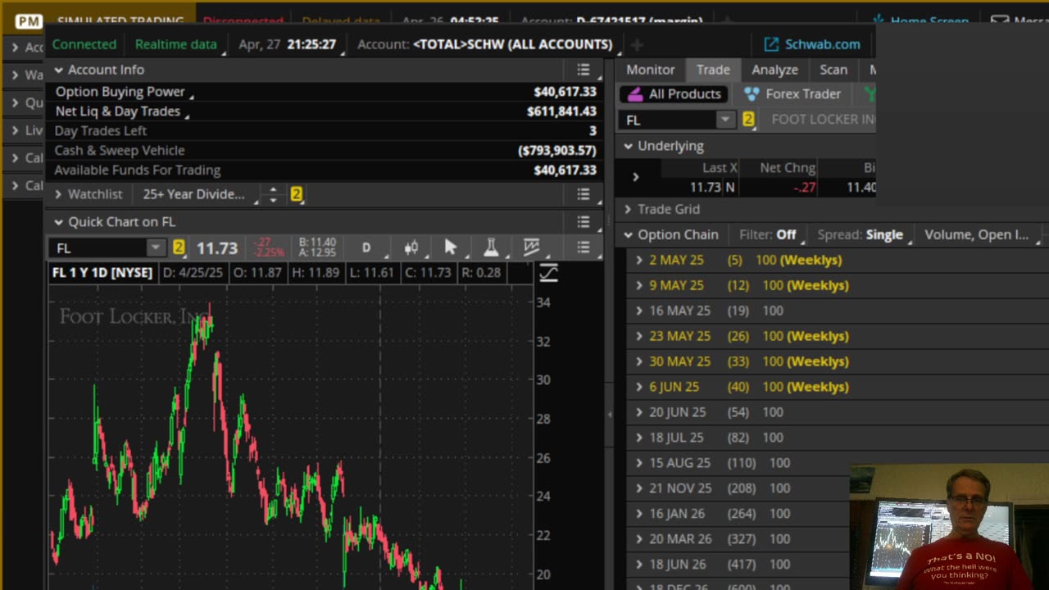Open the chart patterns icon

[531, 247]
